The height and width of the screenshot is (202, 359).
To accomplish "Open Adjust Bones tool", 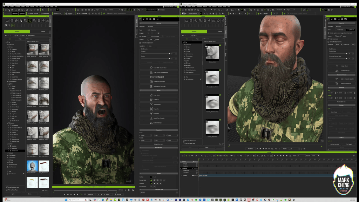I will pos(159,104).
